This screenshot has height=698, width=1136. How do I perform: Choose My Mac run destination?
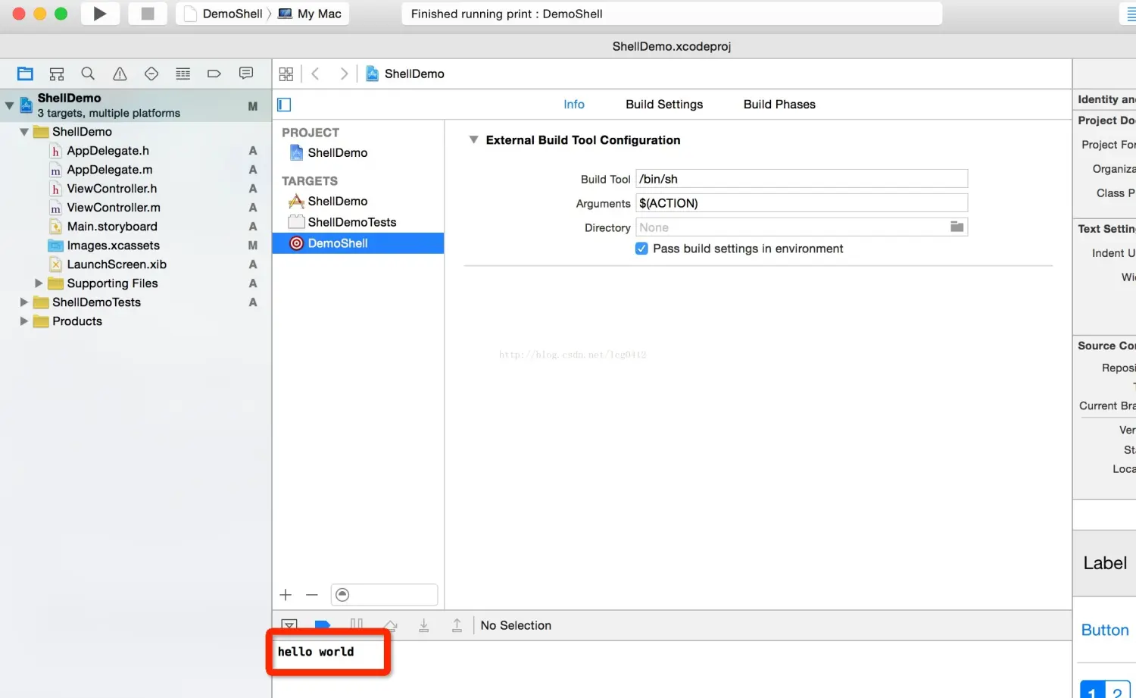pyautogui.click(x=310, y=14)
